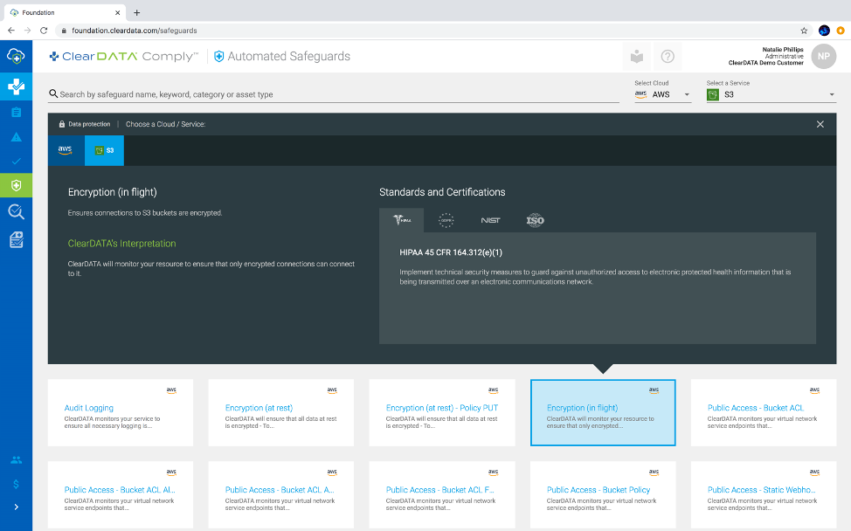
Task: Open the Public Access - Bucket ACL card
Action: click(764, 413)
